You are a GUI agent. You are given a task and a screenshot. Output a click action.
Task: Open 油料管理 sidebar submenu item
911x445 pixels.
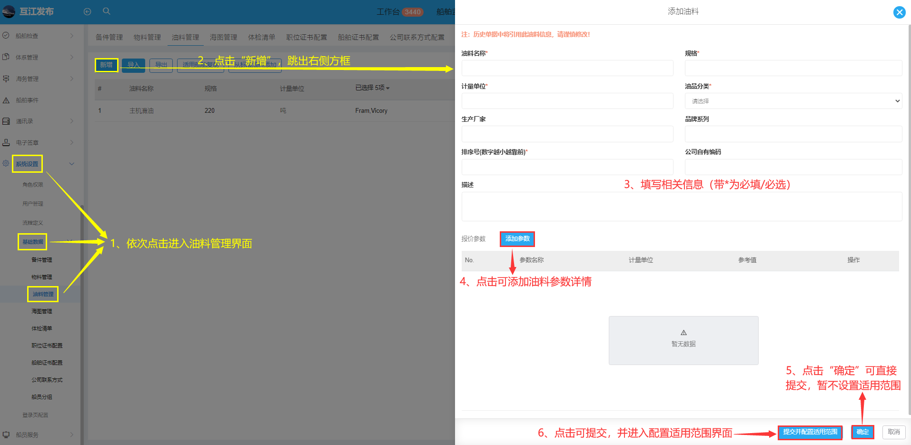point(43,294)
